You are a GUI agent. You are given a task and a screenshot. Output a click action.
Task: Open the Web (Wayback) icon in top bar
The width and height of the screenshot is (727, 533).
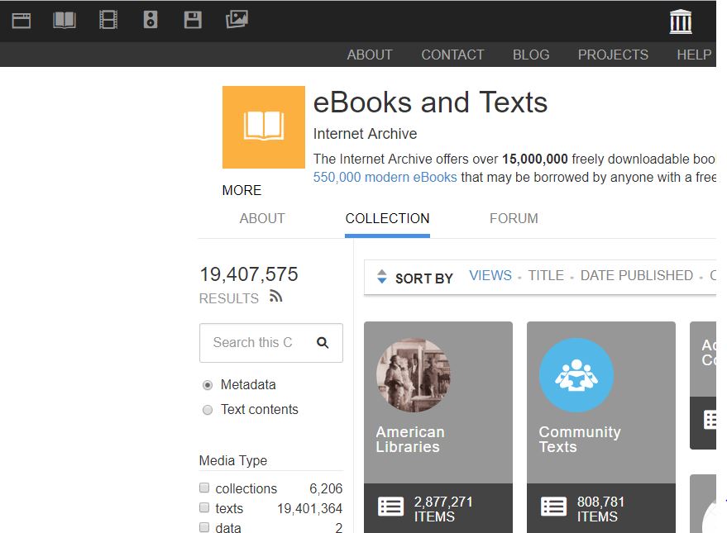(22, 21)
